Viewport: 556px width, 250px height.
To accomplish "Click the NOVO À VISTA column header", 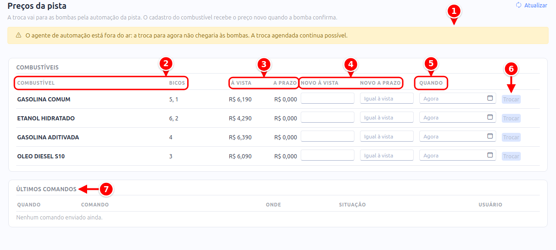I will tap(320, 83).
